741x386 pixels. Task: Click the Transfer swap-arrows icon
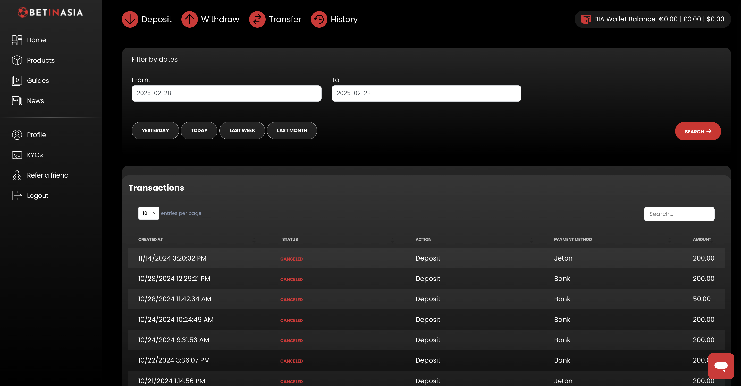pyautogui.click(x=257, y=19)
